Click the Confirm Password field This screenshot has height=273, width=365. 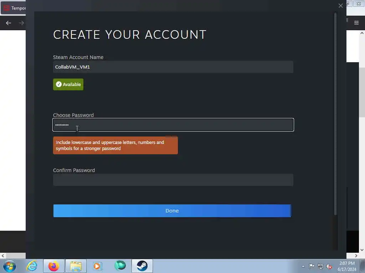point(173,180)
